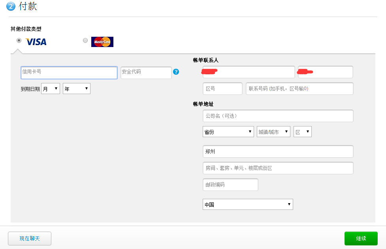Image resolution: width=386 pixels, height=249 pixels.
Task: Focus the credit card number (信用卡号) field
Action: [69, 73]
